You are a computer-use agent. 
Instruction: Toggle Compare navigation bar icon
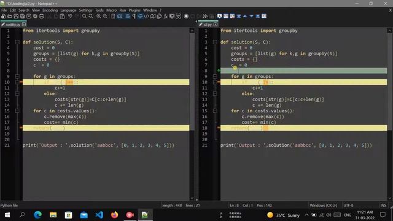point(264,17)
